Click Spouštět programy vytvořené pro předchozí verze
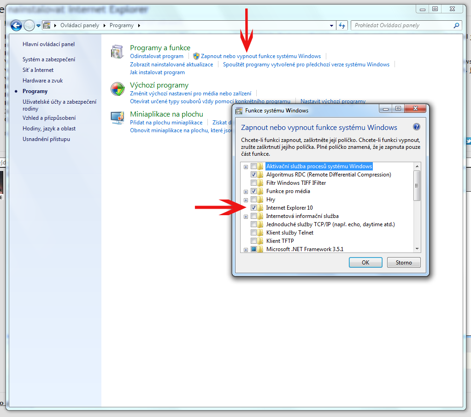The image size is (471, 417). click(306, 65)
